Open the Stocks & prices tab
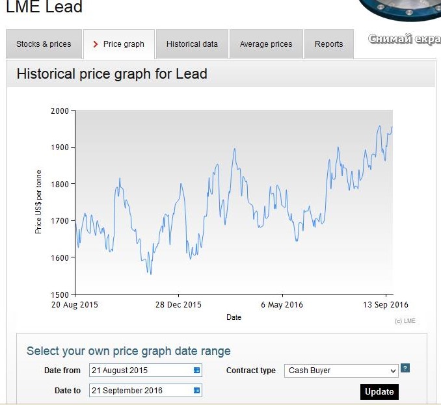441x405 pixels. pos(44,44)
